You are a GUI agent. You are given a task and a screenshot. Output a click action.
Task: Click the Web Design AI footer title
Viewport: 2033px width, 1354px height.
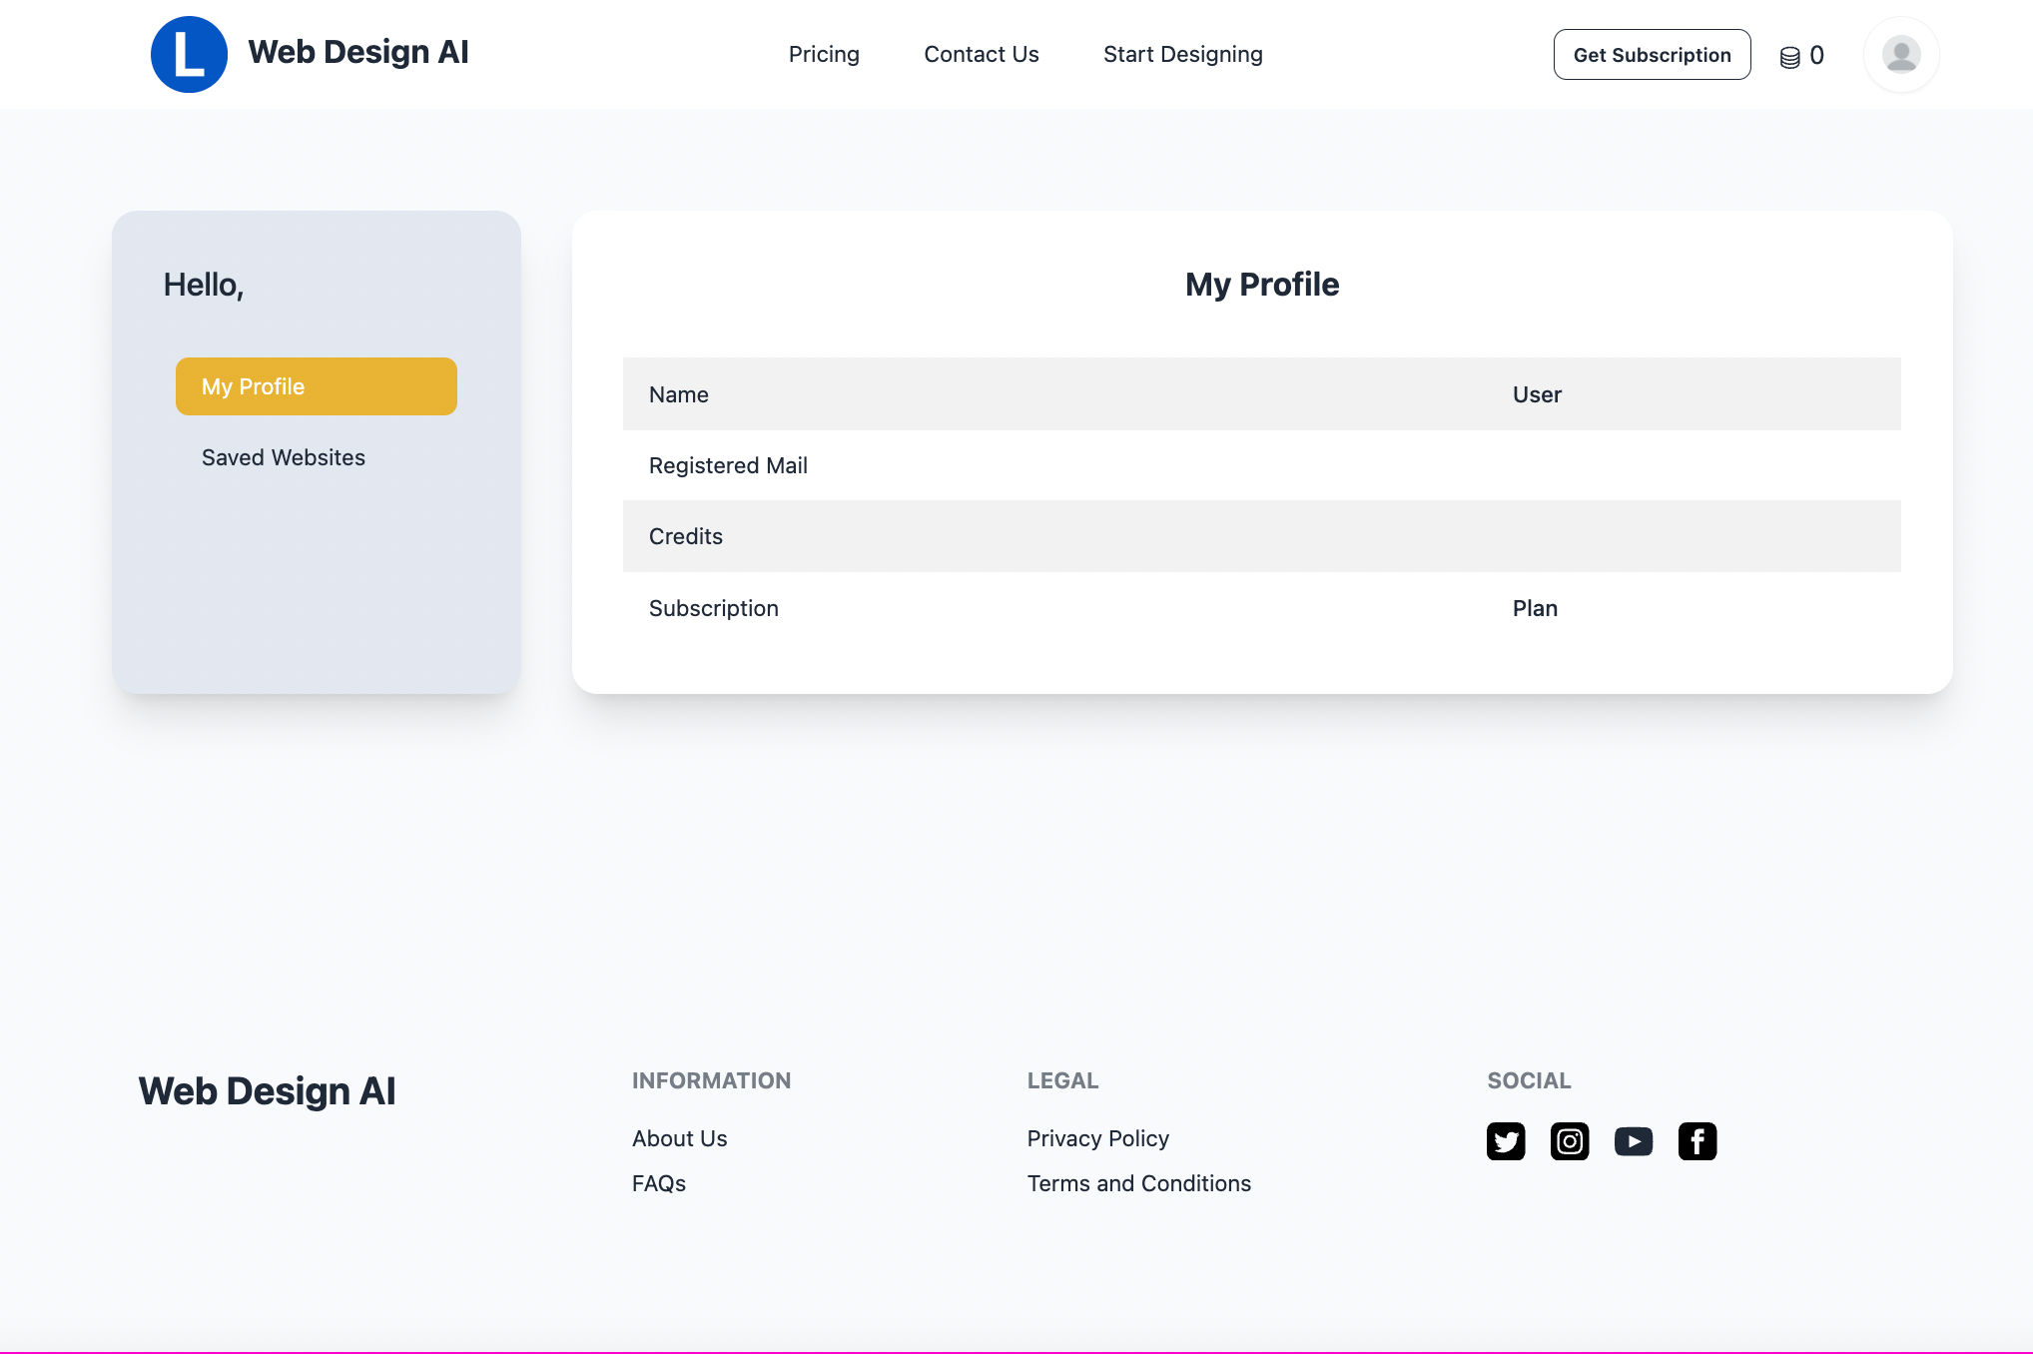coord(267,1090)
